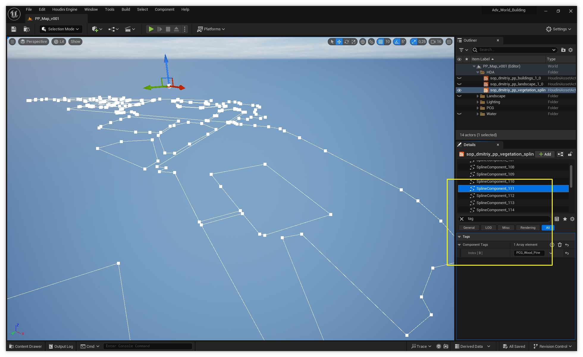The height and width of the screenshot is (357, 583).
Task: Toggle grid snapping icon in viewport toolbar
Action: (x=380, y=42)
